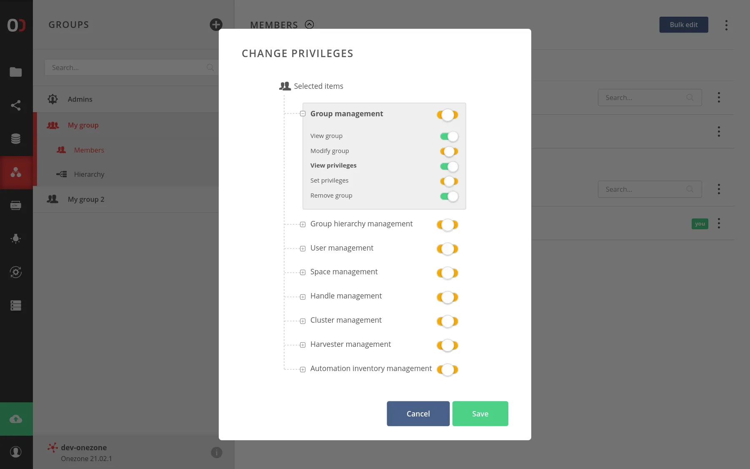Click the add group plus icon

coord(216,25)
